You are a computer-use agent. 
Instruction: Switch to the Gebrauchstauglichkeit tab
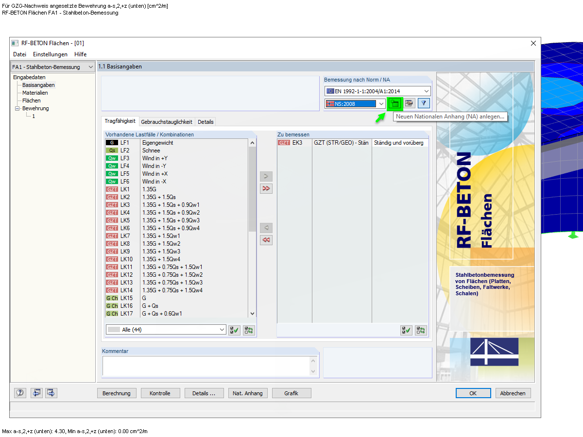coord(167,122)
